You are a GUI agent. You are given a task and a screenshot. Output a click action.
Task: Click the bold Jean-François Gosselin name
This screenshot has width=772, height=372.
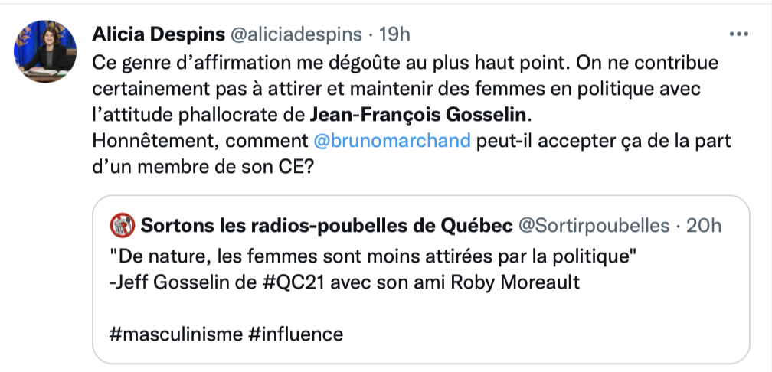pyautogui.click(x=420, y=116)
